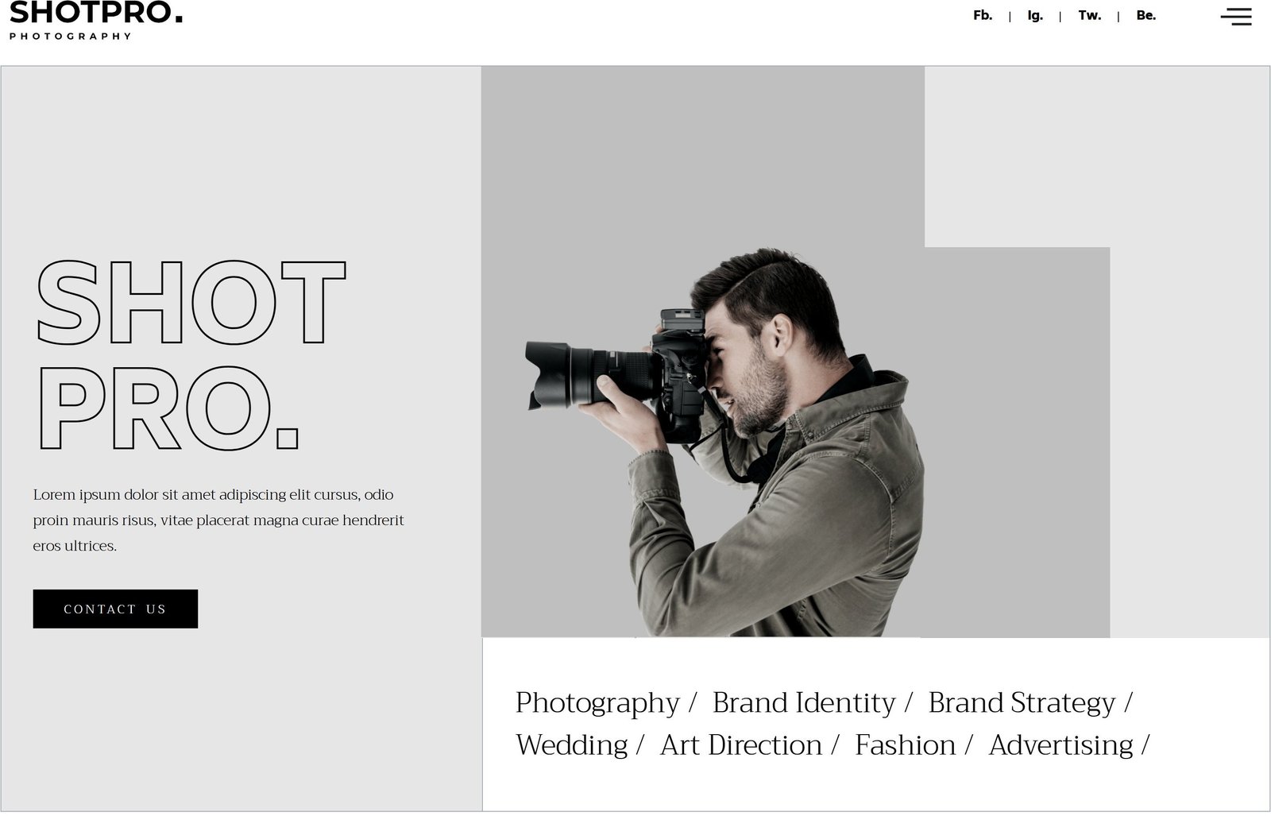The image size is (1271, 816).
Task: Select the Brand Identity category
Action: click(803, 703)
